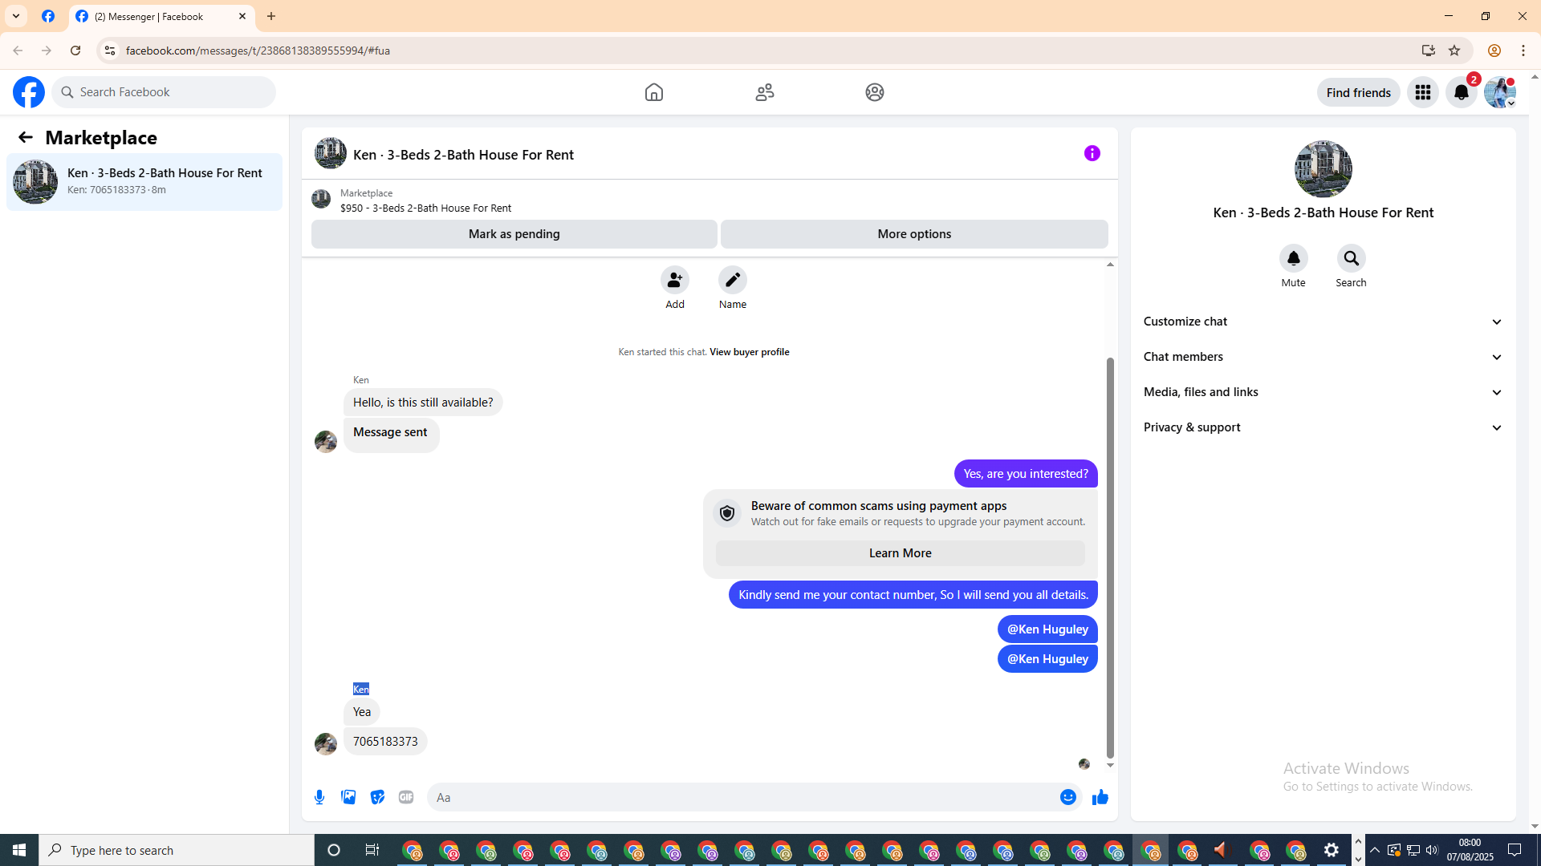The width and height of the screenshot is (1541, 866).
Task: Edit chat name with the Name pencil
Action: click(733, 280)
